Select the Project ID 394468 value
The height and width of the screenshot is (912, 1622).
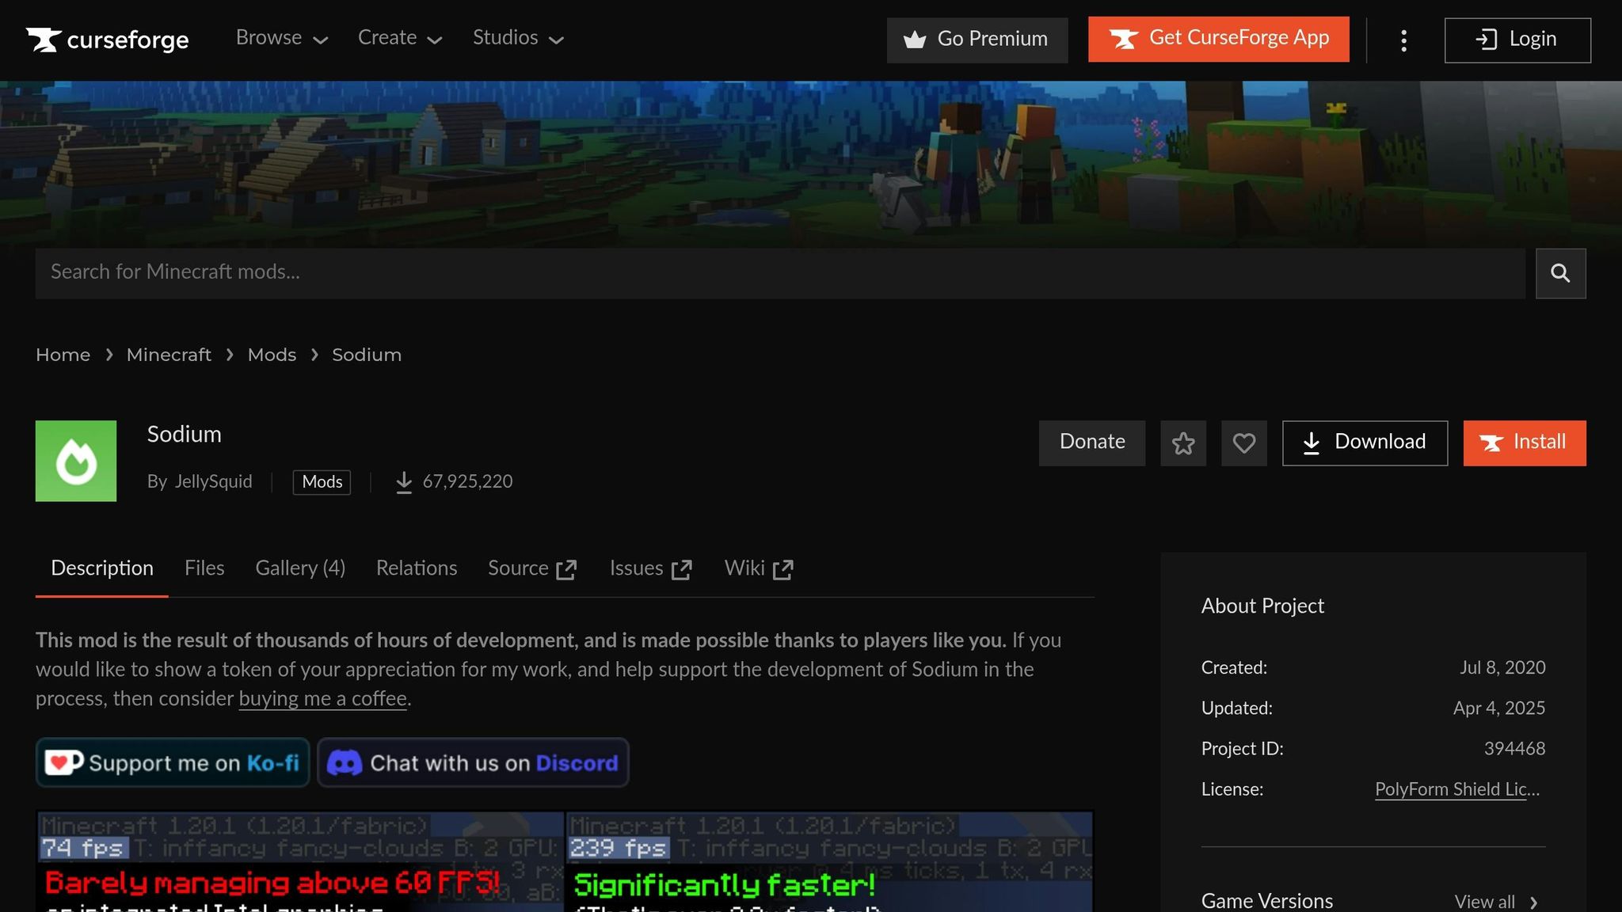click(x=1514, y=749)
